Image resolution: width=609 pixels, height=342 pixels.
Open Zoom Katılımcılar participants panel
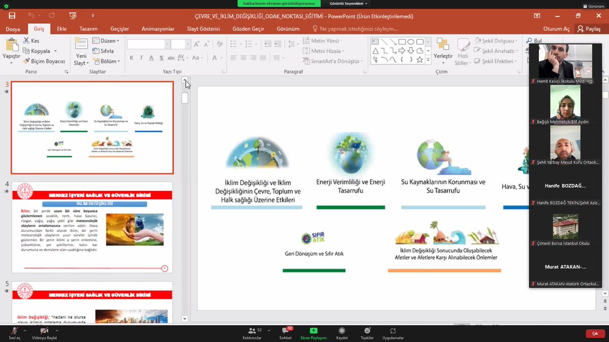[x=252, y=332]
